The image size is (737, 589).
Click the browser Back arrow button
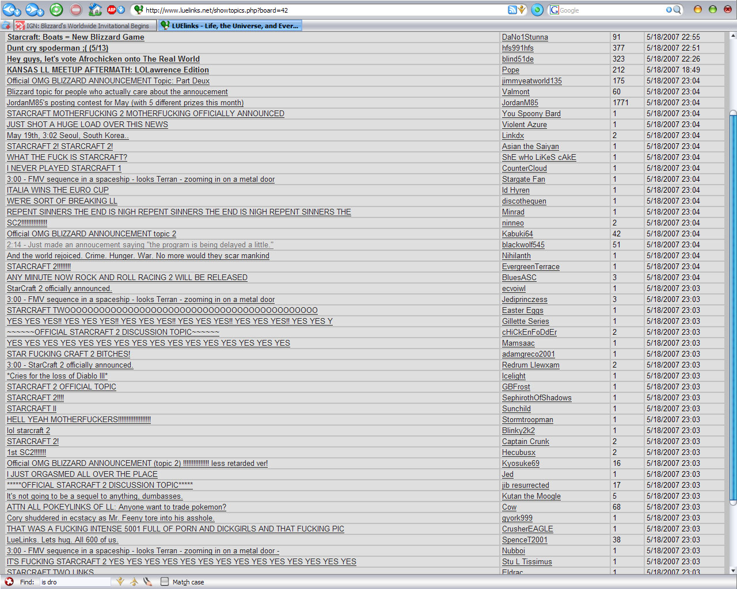point(9,9)
